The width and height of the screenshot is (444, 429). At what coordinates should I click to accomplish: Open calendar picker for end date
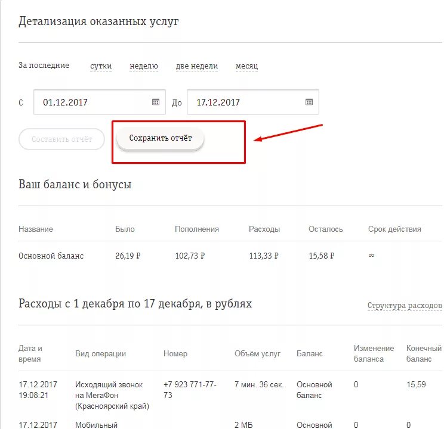pos(309,102)
